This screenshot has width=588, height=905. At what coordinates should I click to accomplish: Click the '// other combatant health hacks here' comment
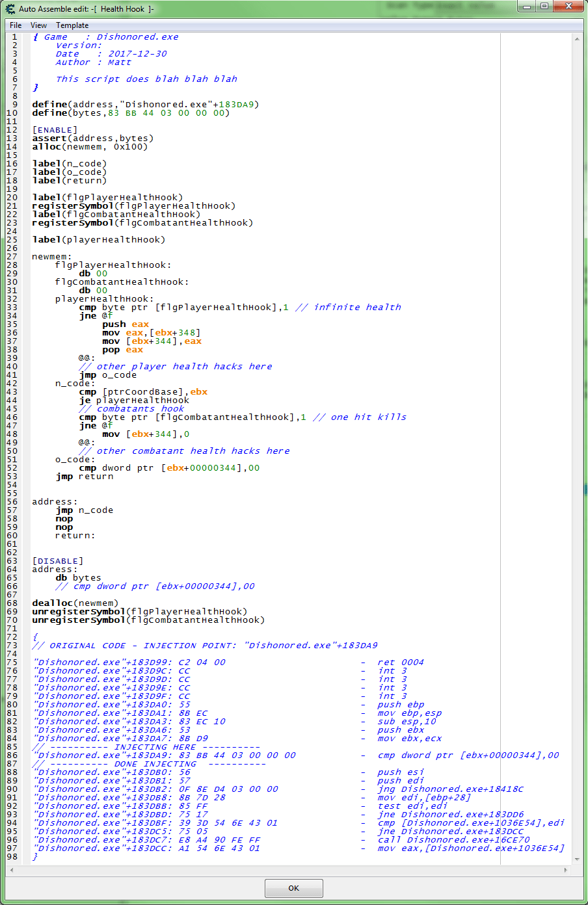point(184,451)
